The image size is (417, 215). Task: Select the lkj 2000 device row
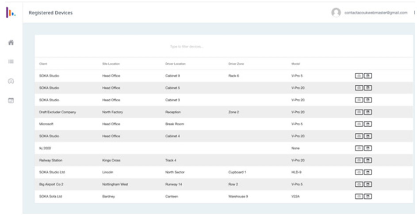177,148
